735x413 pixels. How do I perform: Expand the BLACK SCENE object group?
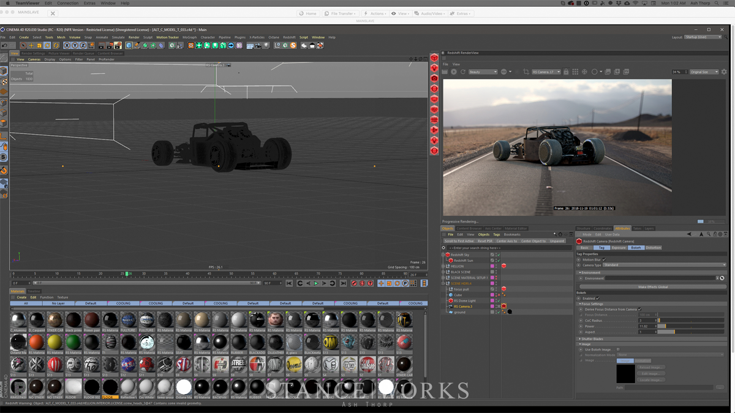pos(443,272)
